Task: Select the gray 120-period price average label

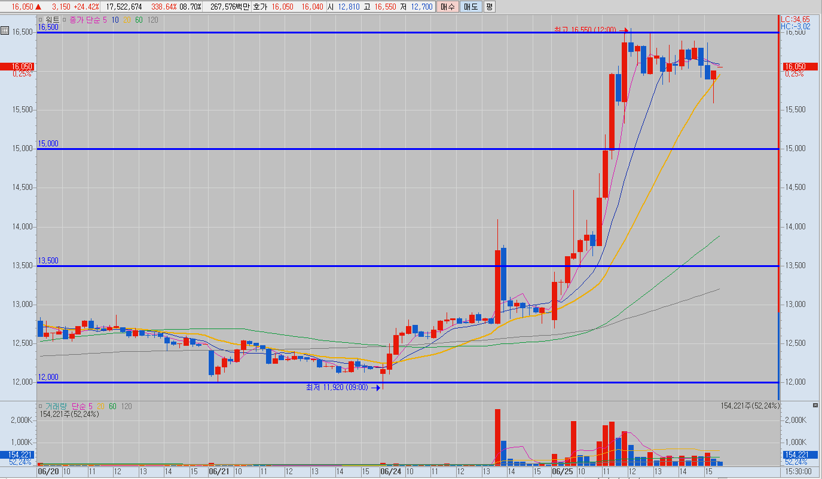Action: (x=152, y=20)
